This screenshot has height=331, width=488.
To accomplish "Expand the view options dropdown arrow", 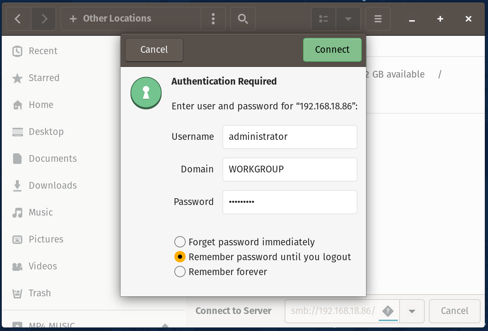I will (348, 19).
